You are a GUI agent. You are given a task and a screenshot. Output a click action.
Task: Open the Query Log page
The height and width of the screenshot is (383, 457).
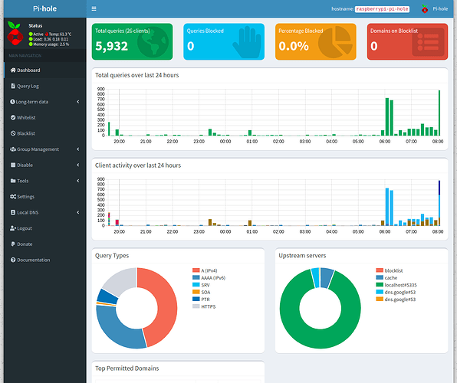[x=45, y=86]
